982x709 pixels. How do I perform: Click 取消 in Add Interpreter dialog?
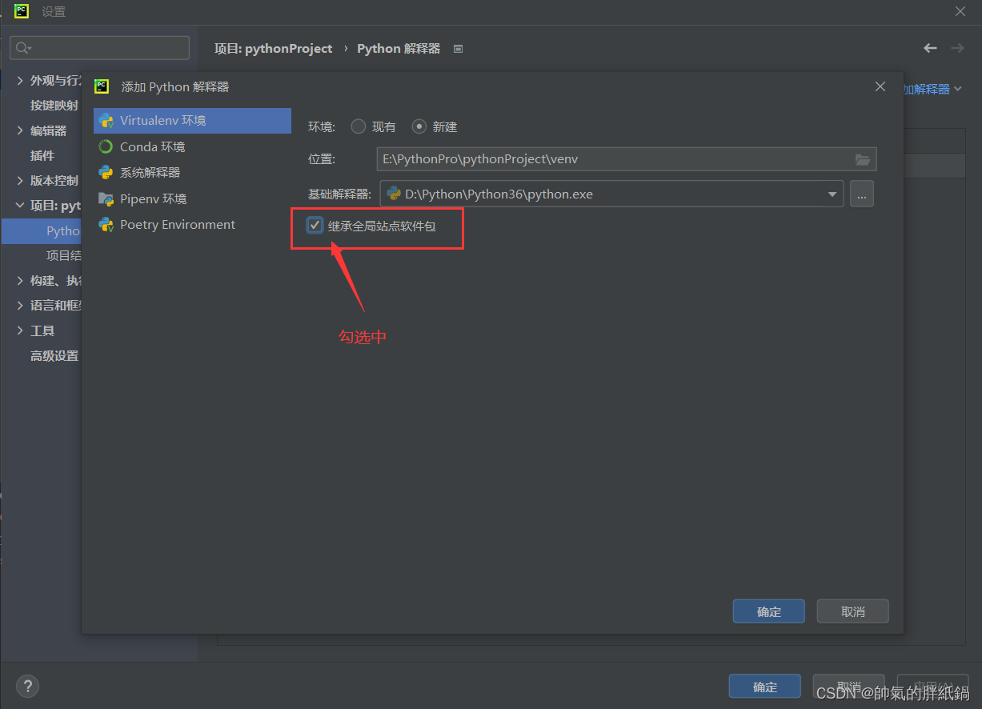tap(853, 611)
